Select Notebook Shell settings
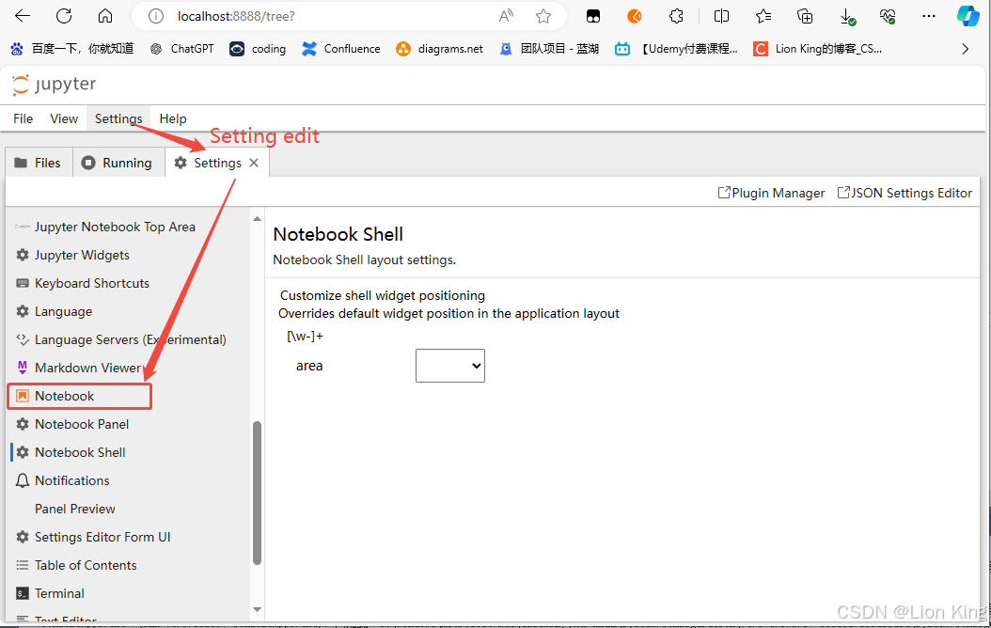The height and width of the screenshot is (628, 991). pos(129,452)
